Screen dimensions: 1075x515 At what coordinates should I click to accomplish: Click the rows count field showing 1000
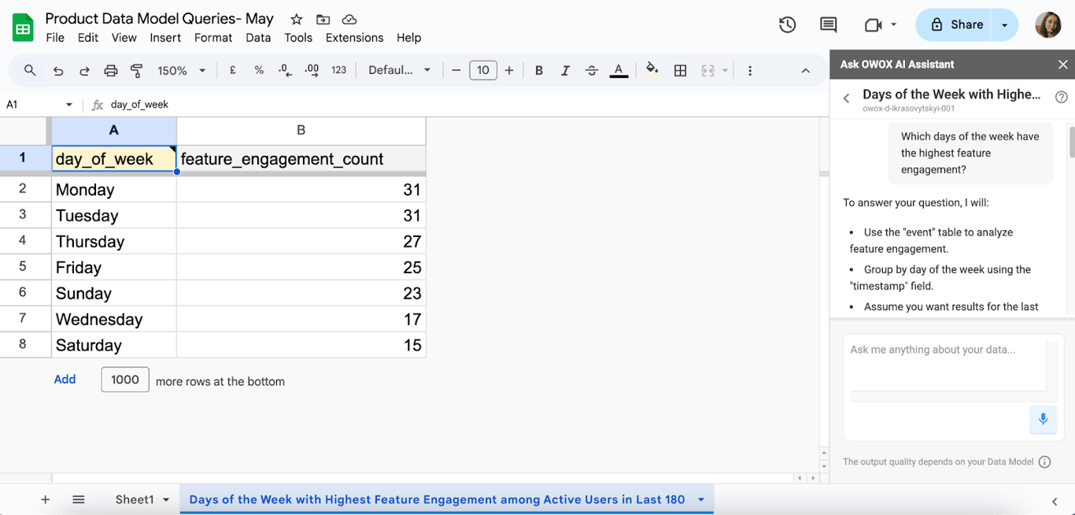click(125, 380)
